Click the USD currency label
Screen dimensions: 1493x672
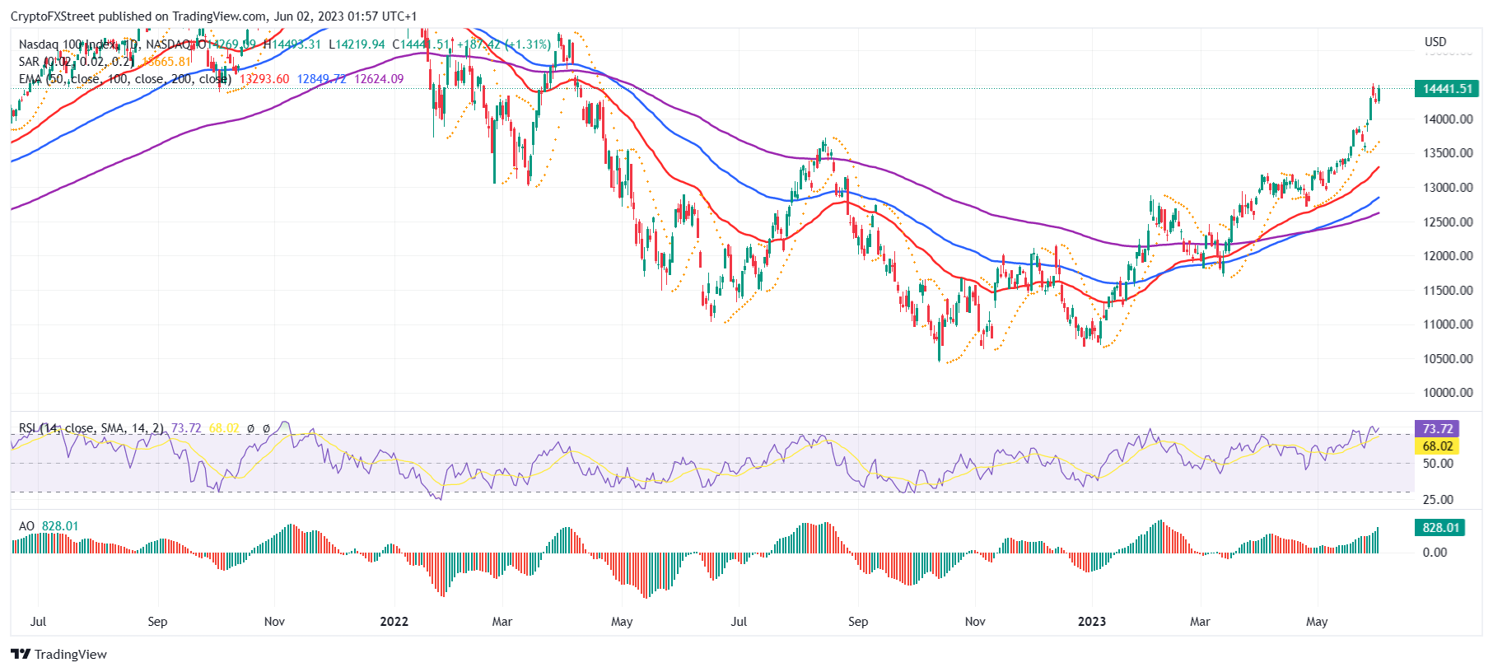point(1435,42)
